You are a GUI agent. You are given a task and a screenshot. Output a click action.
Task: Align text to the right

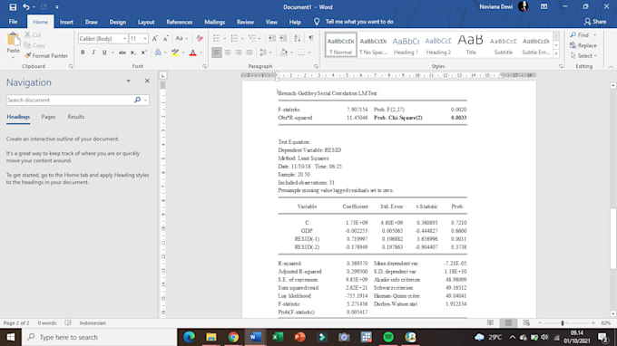pos(239,53)
